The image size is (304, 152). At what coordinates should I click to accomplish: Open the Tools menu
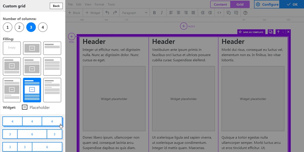111,4
